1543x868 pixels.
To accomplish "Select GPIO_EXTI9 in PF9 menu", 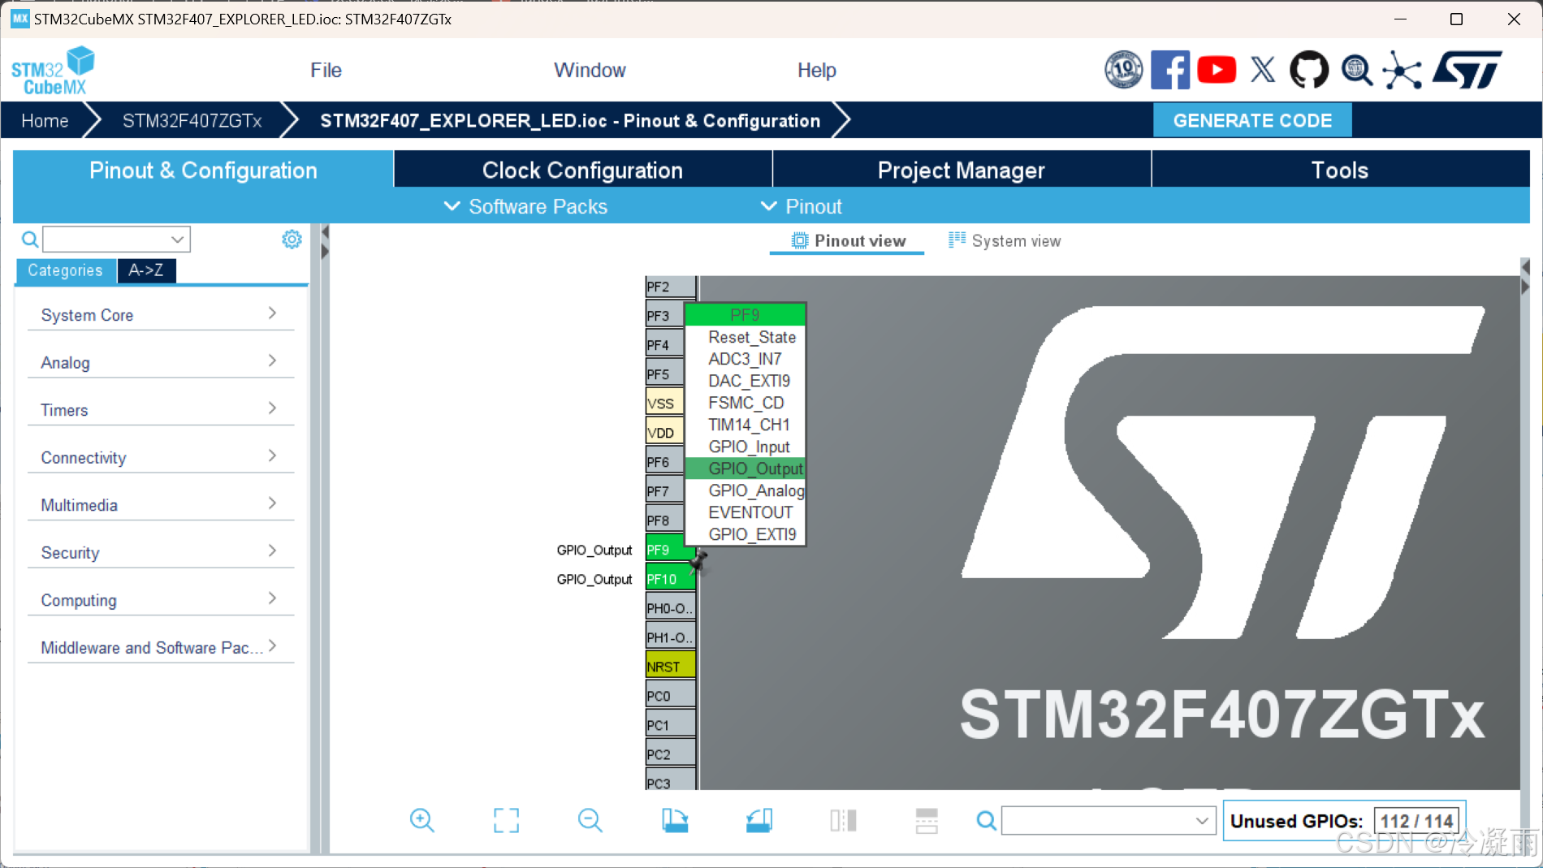I will coord(746,534).
